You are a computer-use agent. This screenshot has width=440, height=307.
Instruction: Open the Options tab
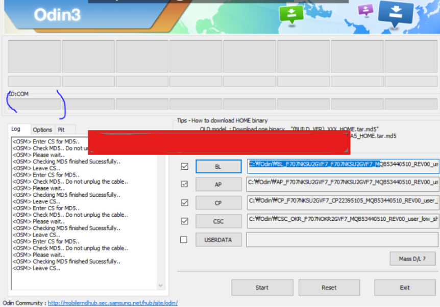(42, 130)
